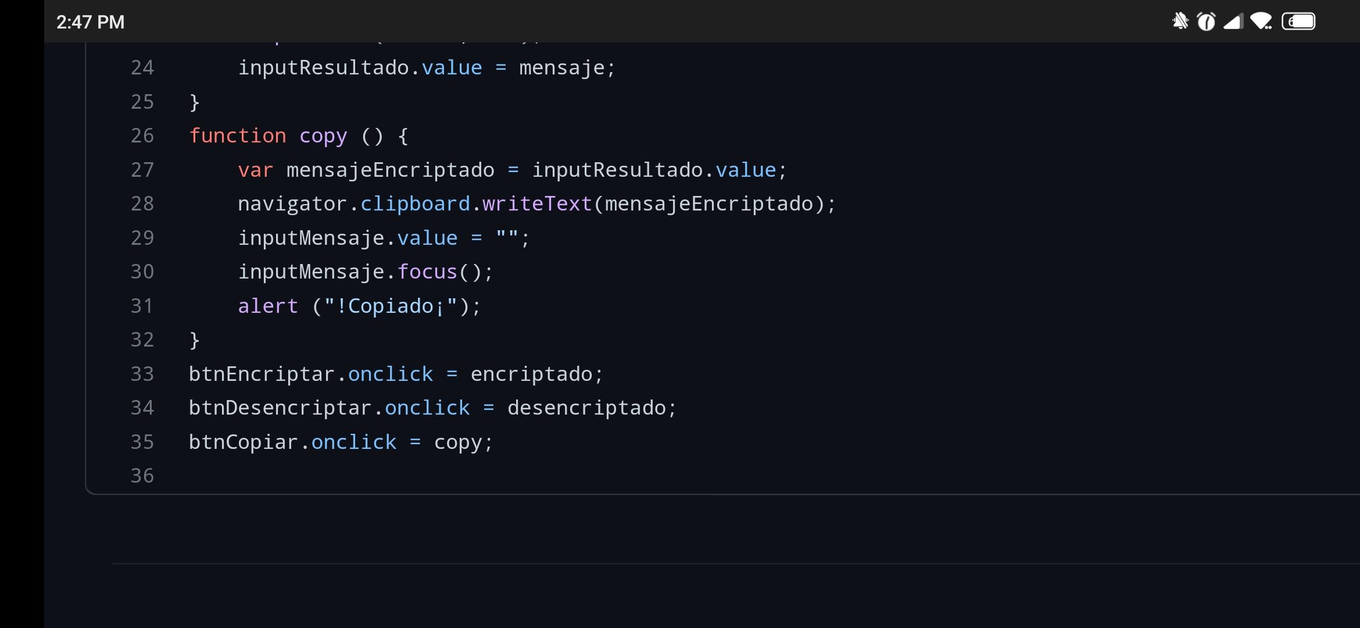Viewport: 1360px width, 628px height.
Task: Click 'mensajeEncriptado' variable declaration on line 27
Action: pos(391,170)
